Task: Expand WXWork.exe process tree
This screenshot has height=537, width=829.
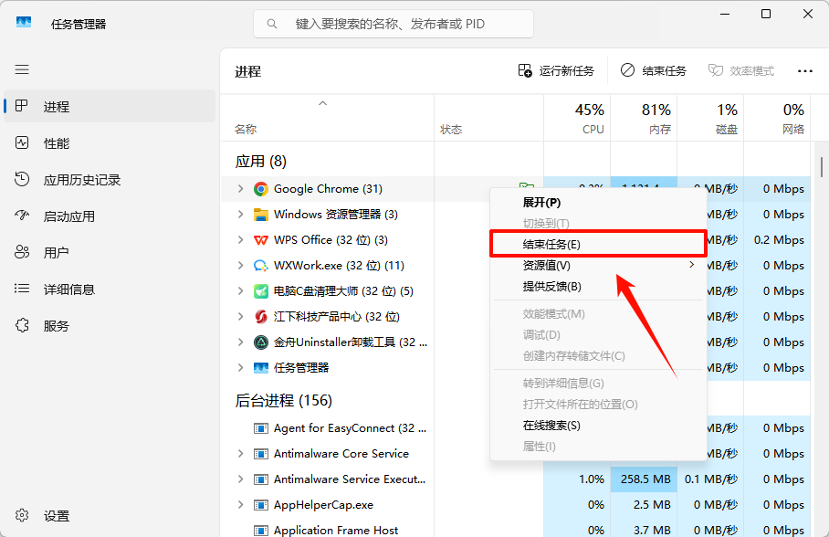Action: [x=240, y=266]
